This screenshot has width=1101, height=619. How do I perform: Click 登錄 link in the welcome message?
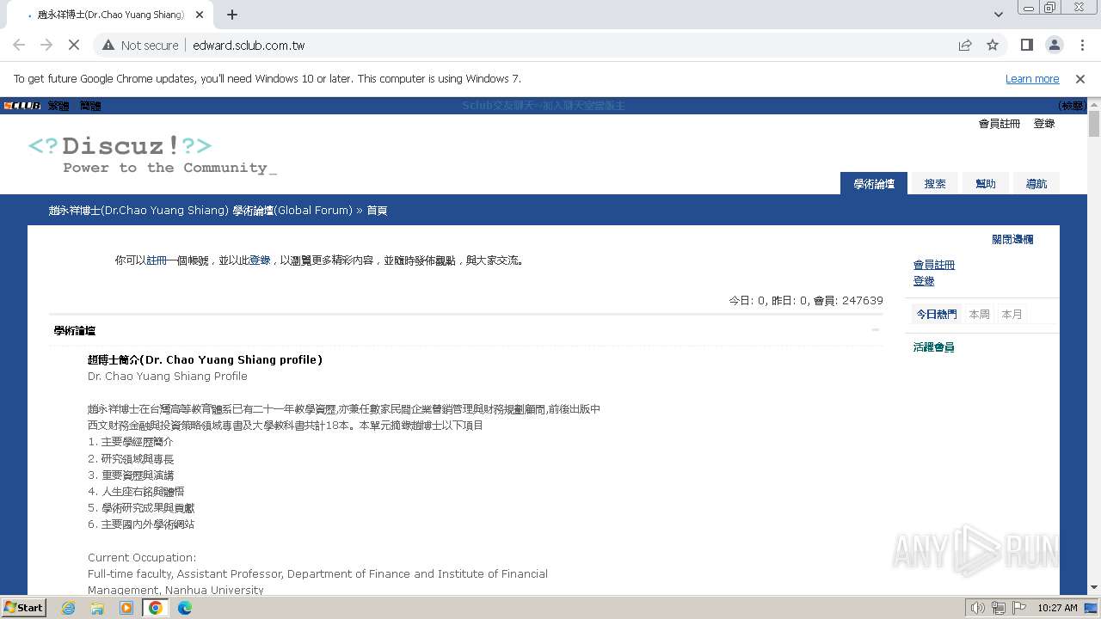(x=260, y=260)
